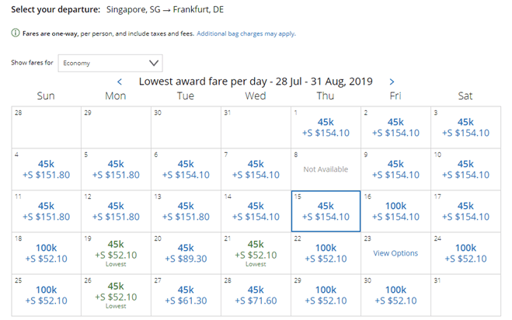Select August 15 highlighted fare cell
The width and height of the screenshot is (512, 320).
click(326, 211)
